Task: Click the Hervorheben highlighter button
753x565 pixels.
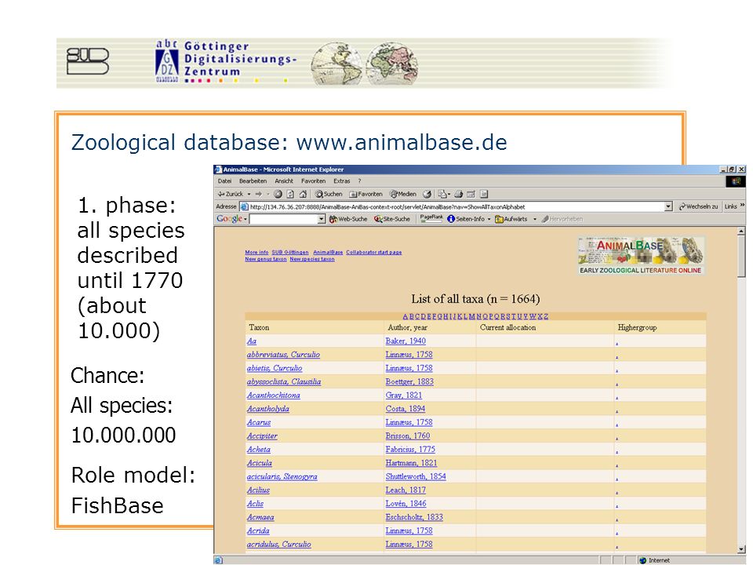Action: coord(562,219)
